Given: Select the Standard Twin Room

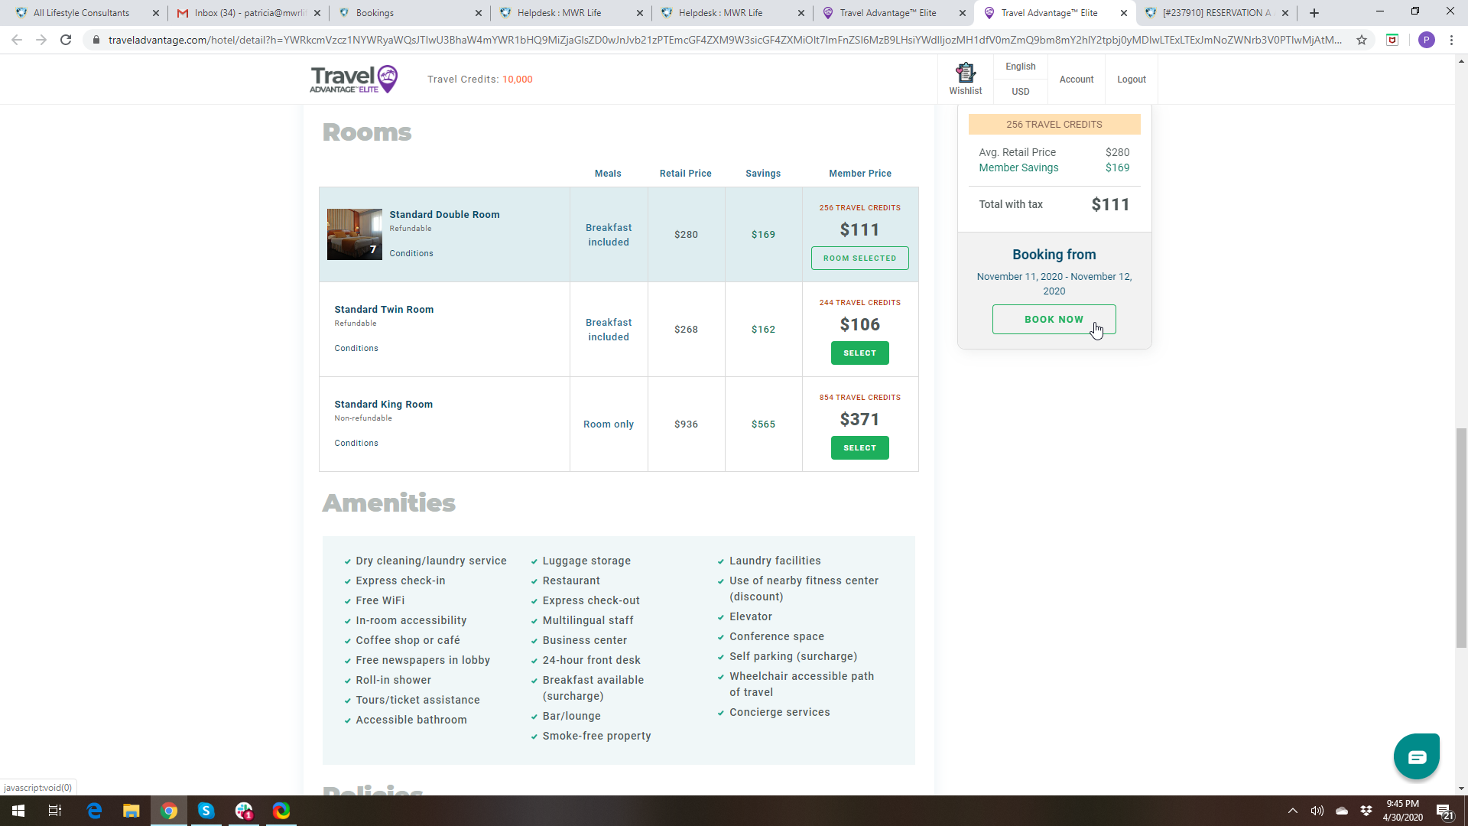Looking at the screenshot, I should (x=859, y=353).
